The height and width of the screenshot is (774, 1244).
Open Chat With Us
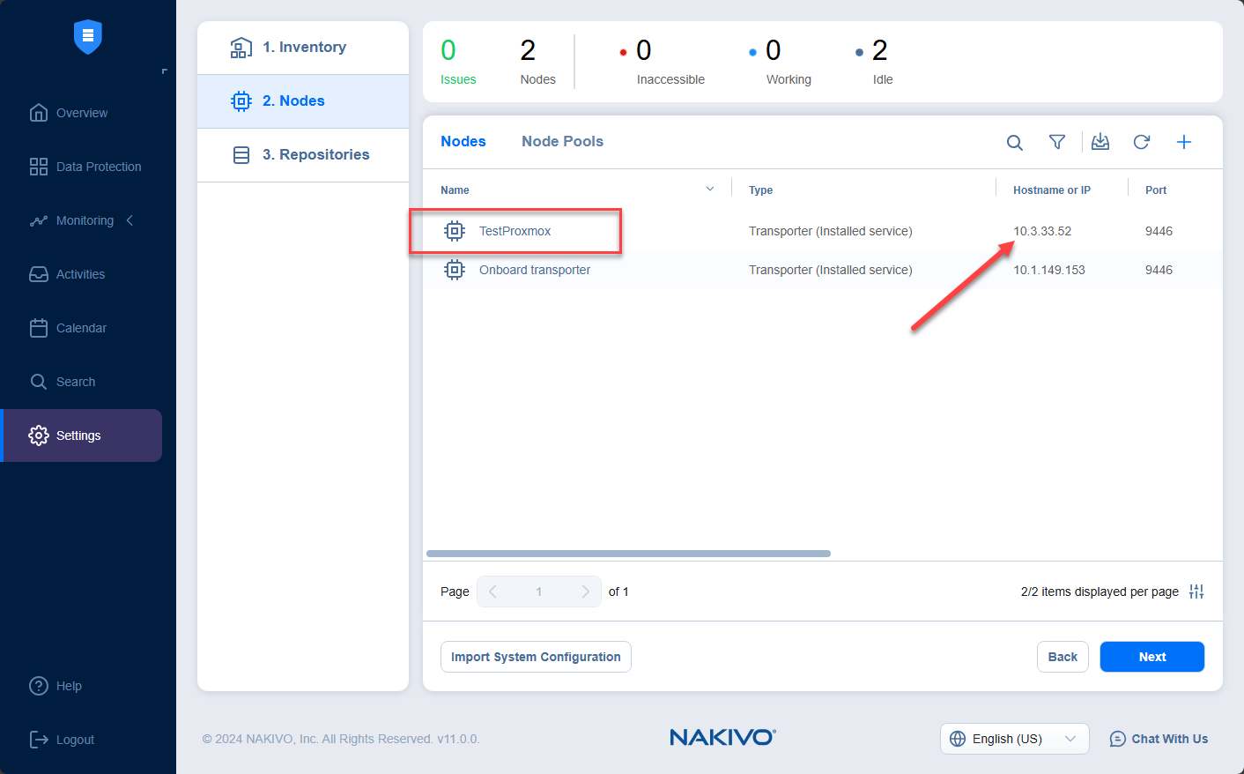tap(1159, 739)
